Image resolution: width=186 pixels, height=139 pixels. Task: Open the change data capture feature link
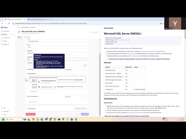[x=78, y=80]
